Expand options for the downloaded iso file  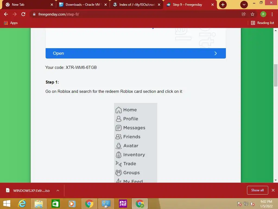tap(58, 190)
